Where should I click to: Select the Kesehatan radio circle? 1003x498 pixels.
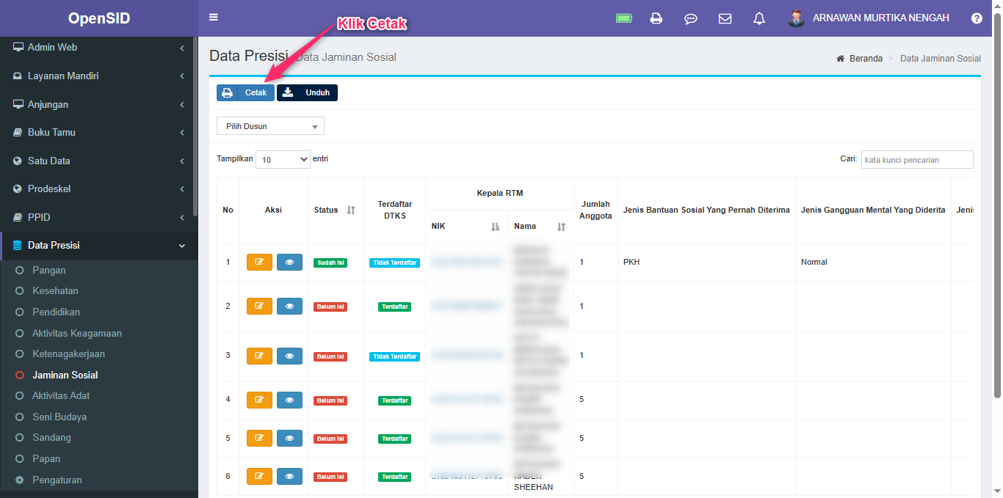coord(20,291)
